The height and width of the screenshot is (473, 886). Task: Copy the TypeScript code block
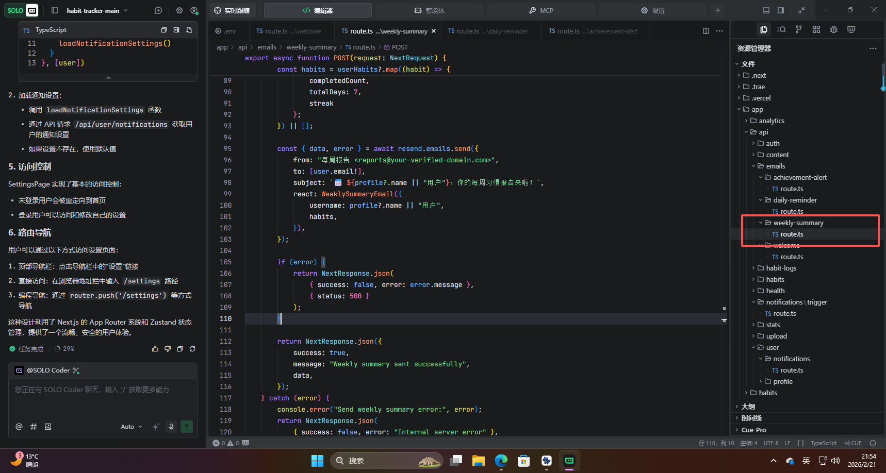pyautogui.click(x=164, y=30)
